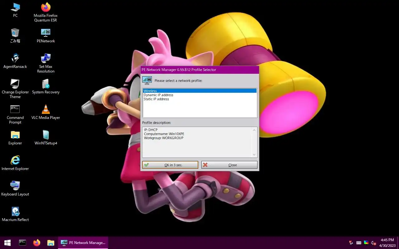The width and height of the screenshot is (399, 249).
Task: Select the Explorer desktop icon
Action: pos(15,137)
